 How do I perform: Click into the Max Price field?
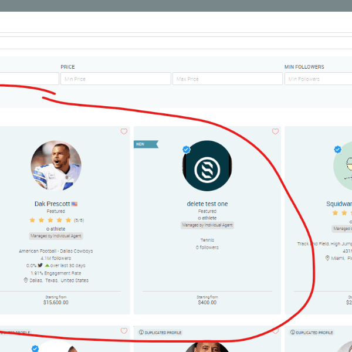pos(227,79)
